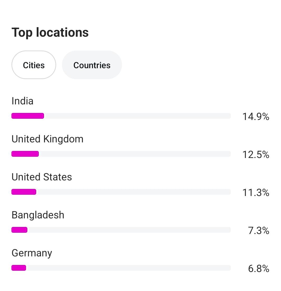Click the 12.5% percentage value

coord(256,155)
